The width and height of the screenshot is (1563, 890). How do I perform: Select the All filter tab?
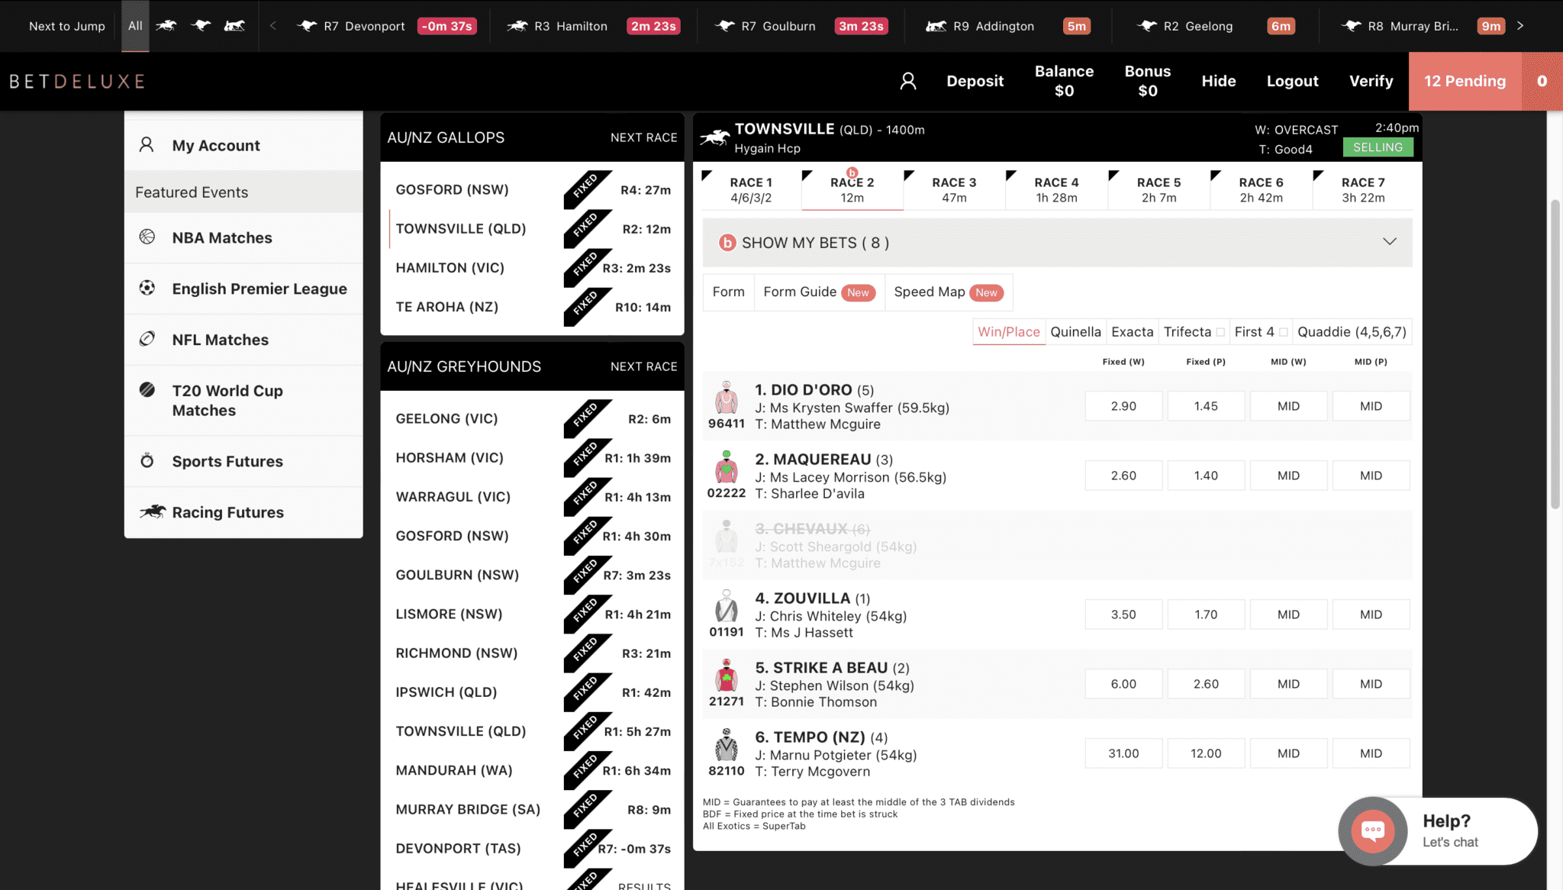pos(135,26)
